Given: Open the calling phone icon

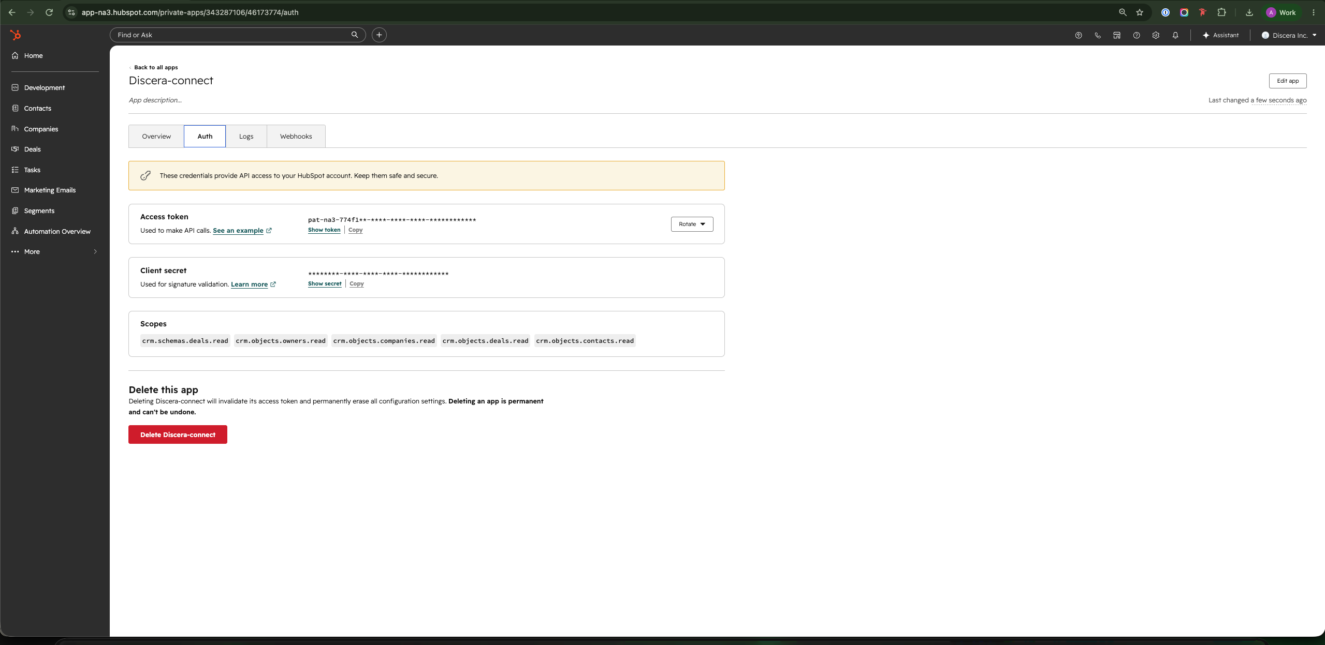Looking at the screenshot, I should (1098, 35).
